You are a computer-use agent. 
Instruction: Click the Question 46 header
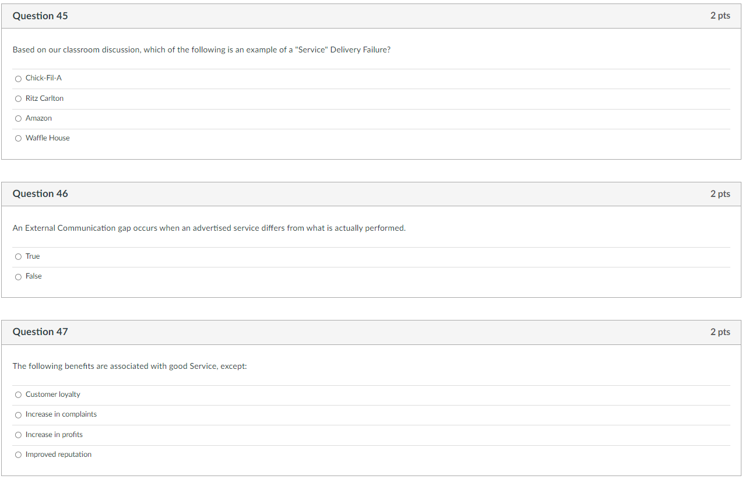pos(40,193)
